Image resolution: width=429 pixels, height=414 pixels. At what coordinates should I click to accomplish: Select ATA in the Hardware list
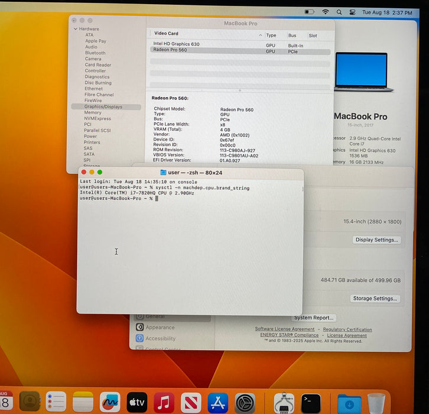[x=89, y=35]
